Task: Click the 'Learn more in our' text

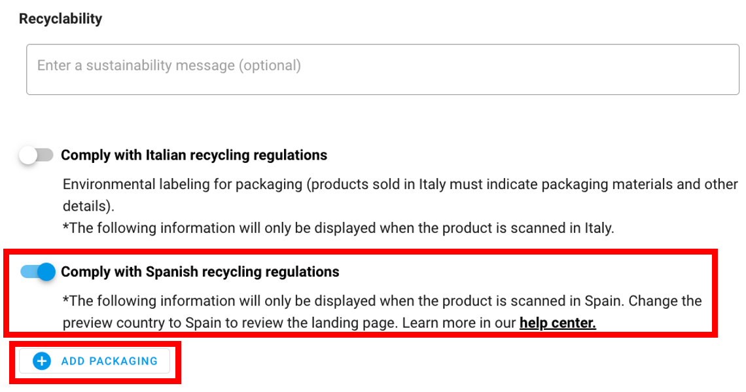Action: click(x=459, y=323)
